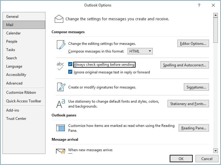221x165 pixels.
Task: Click the new message arrival envelope icon
Action: (61, 151)
